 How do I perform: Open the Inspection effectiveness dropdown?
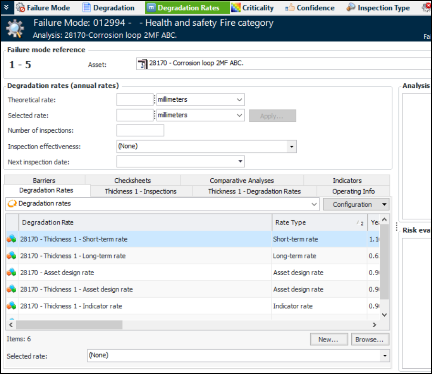coord(292,147)
